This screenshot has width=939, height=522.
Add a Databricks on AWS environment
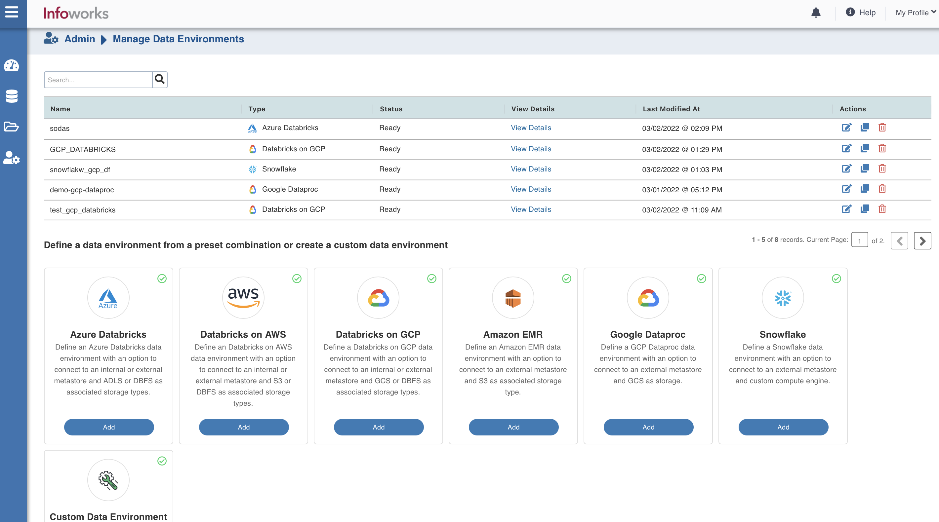click(244, 427)
